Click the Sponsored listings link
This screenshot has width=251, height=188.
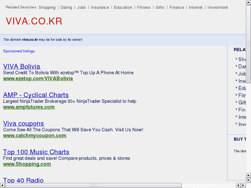[19, 51]
